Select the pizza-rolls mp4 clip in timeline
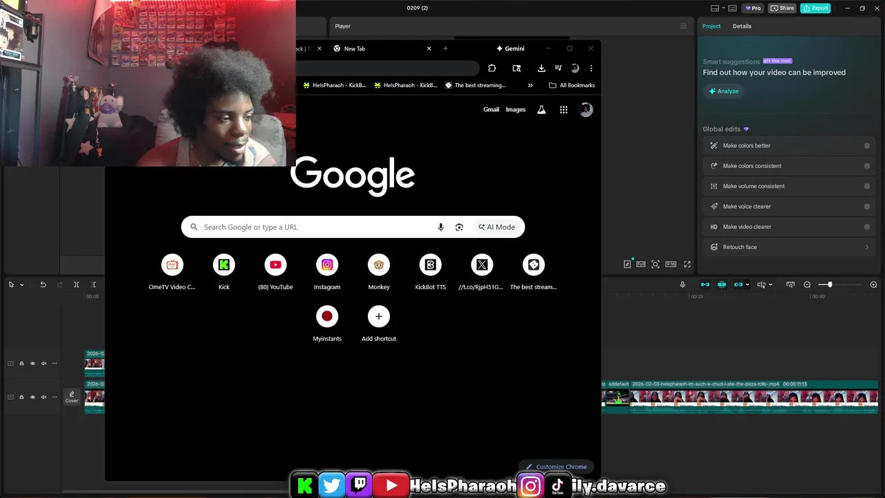Image resolution: width=885 pixels, height=498 pixels. pos(754,397)
